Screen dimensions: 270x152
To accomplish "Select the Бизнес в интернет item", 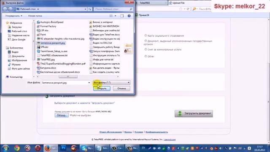I will [x=103, y=22].
